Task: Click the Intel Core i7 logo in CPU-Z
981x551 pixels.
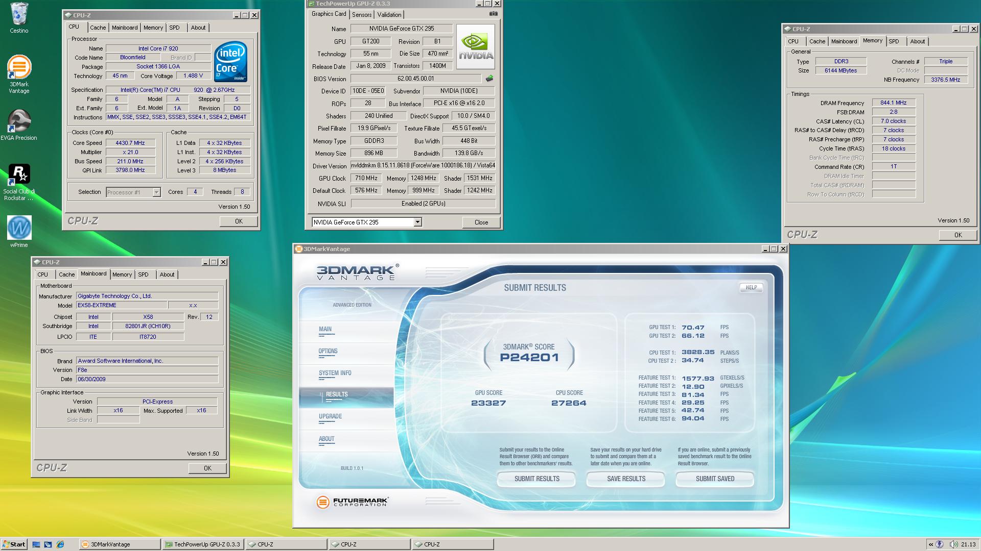Action: click(x=230, y=61)
